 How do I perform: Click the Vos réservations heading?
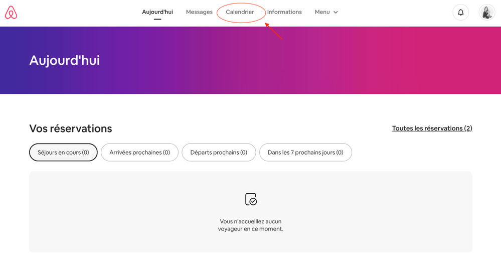(71, 129)
